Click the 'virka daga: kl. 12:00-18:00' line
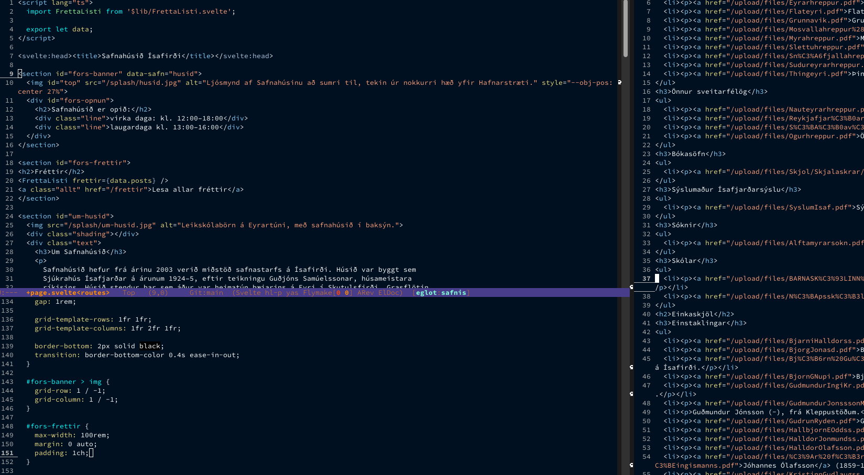864x475 pixels. [141, 118]
